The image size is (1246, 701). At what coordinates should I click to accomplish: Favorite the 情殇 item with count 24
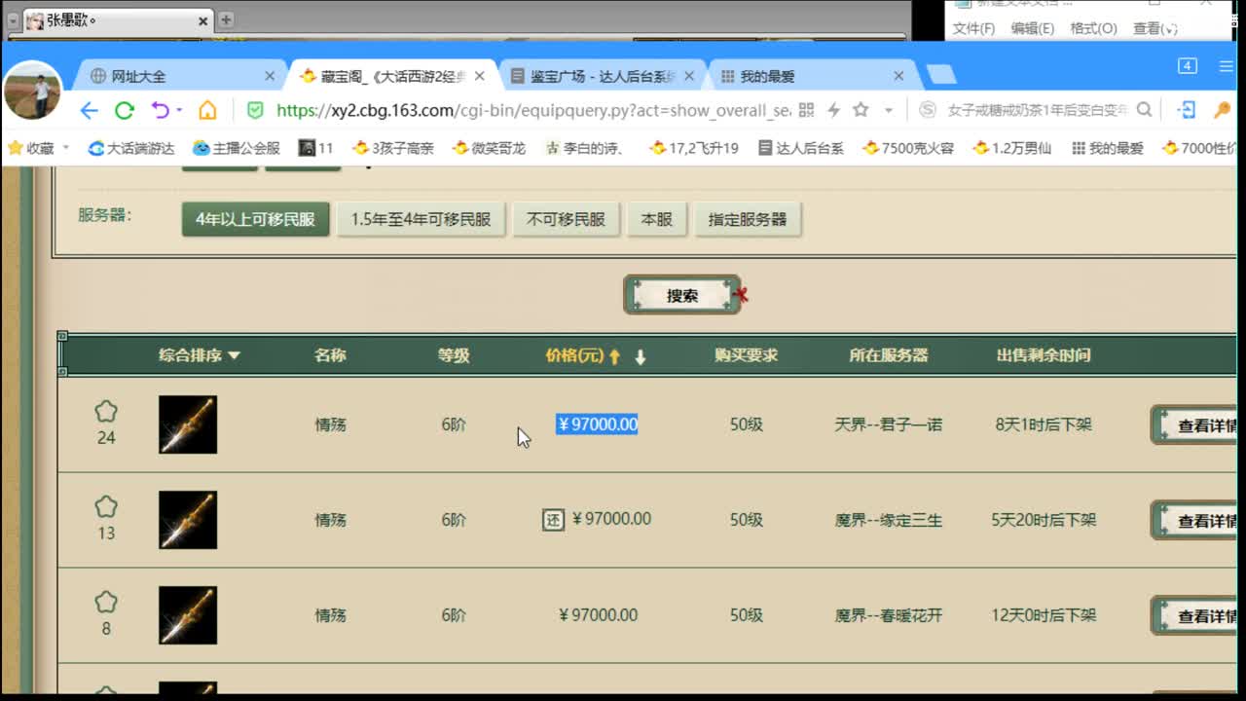[106, 412]
